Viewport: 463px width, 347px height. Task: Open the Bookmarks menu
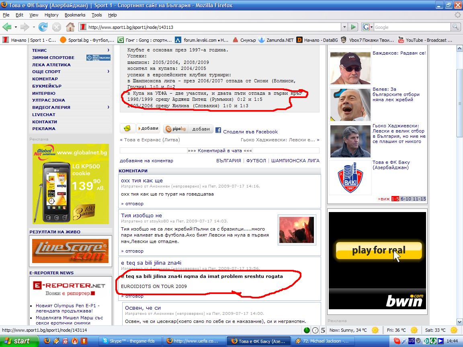(75, 15)
